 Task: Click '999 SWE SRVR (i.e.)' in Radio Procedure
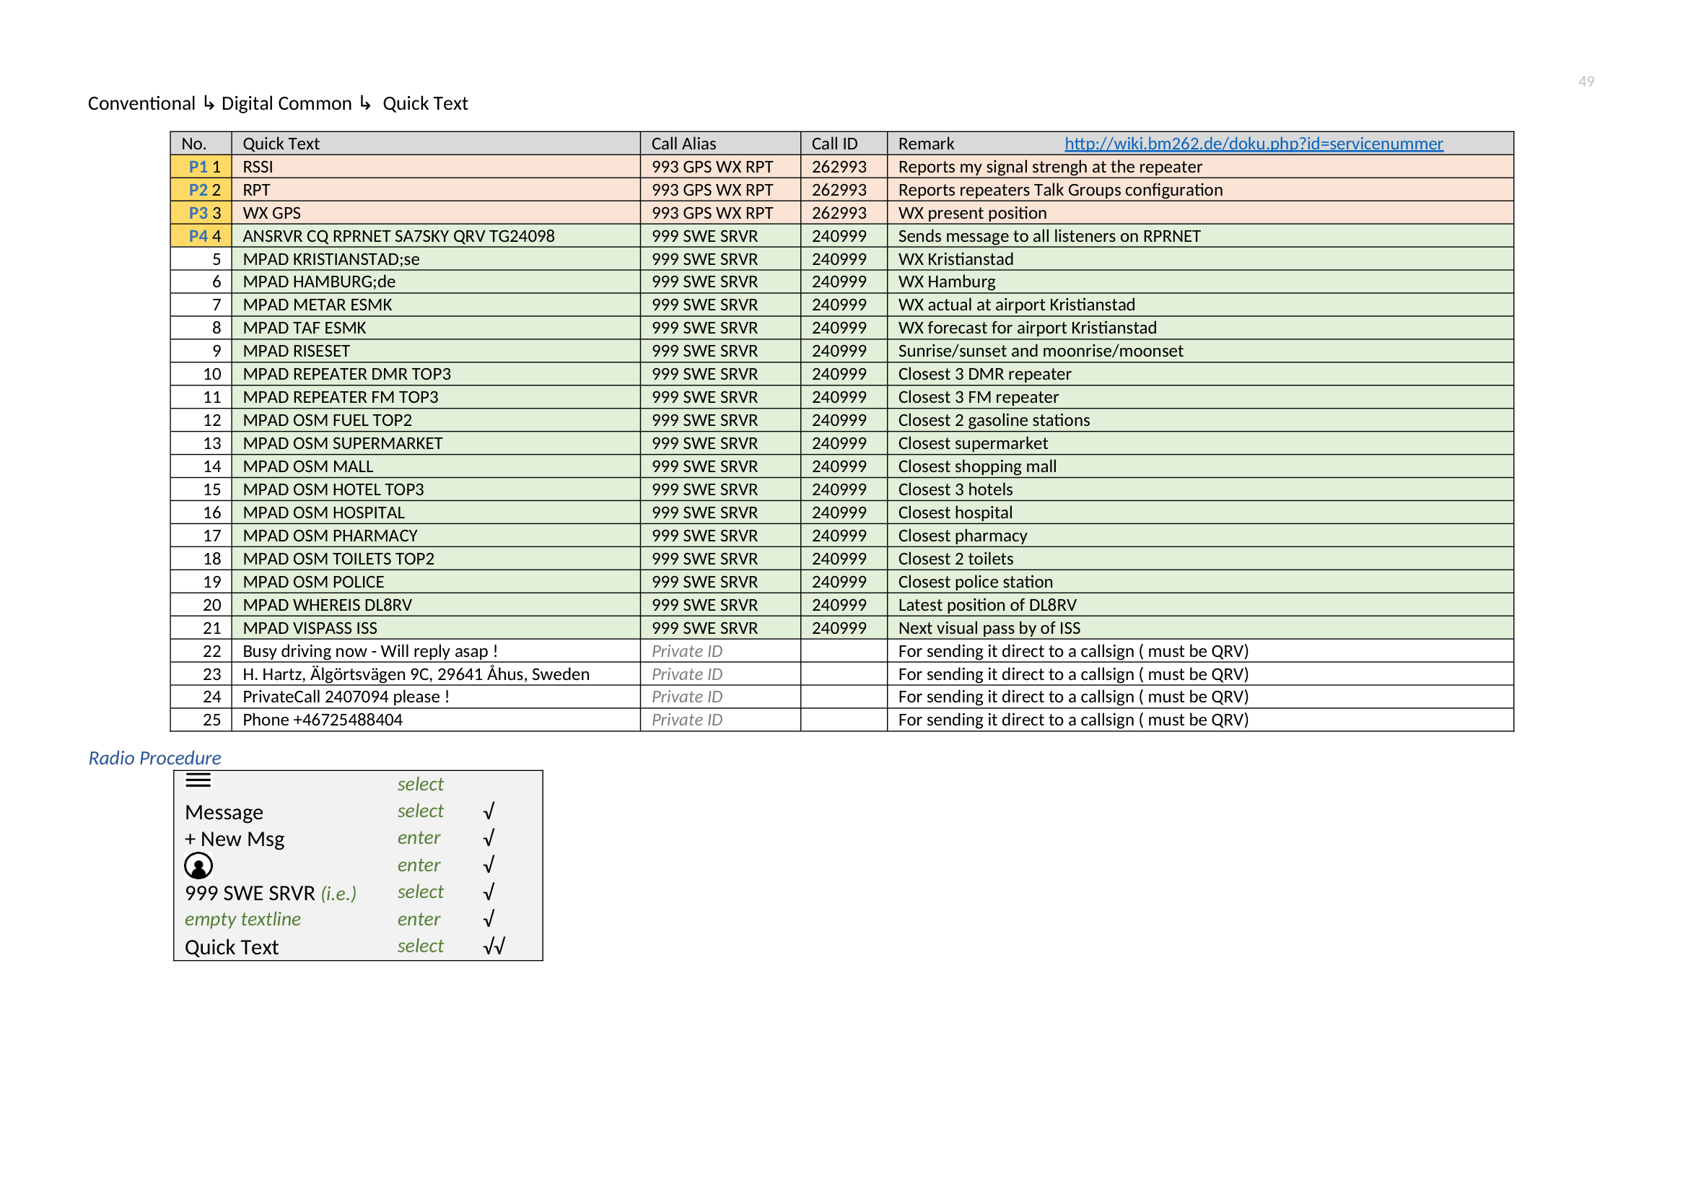270,893
